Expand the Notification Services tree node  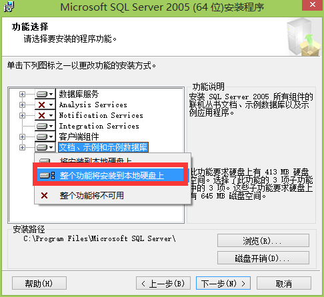coord(22,115)
